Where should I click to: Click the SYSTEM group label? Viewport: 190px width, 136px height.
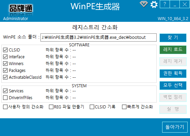coord(79,86)
